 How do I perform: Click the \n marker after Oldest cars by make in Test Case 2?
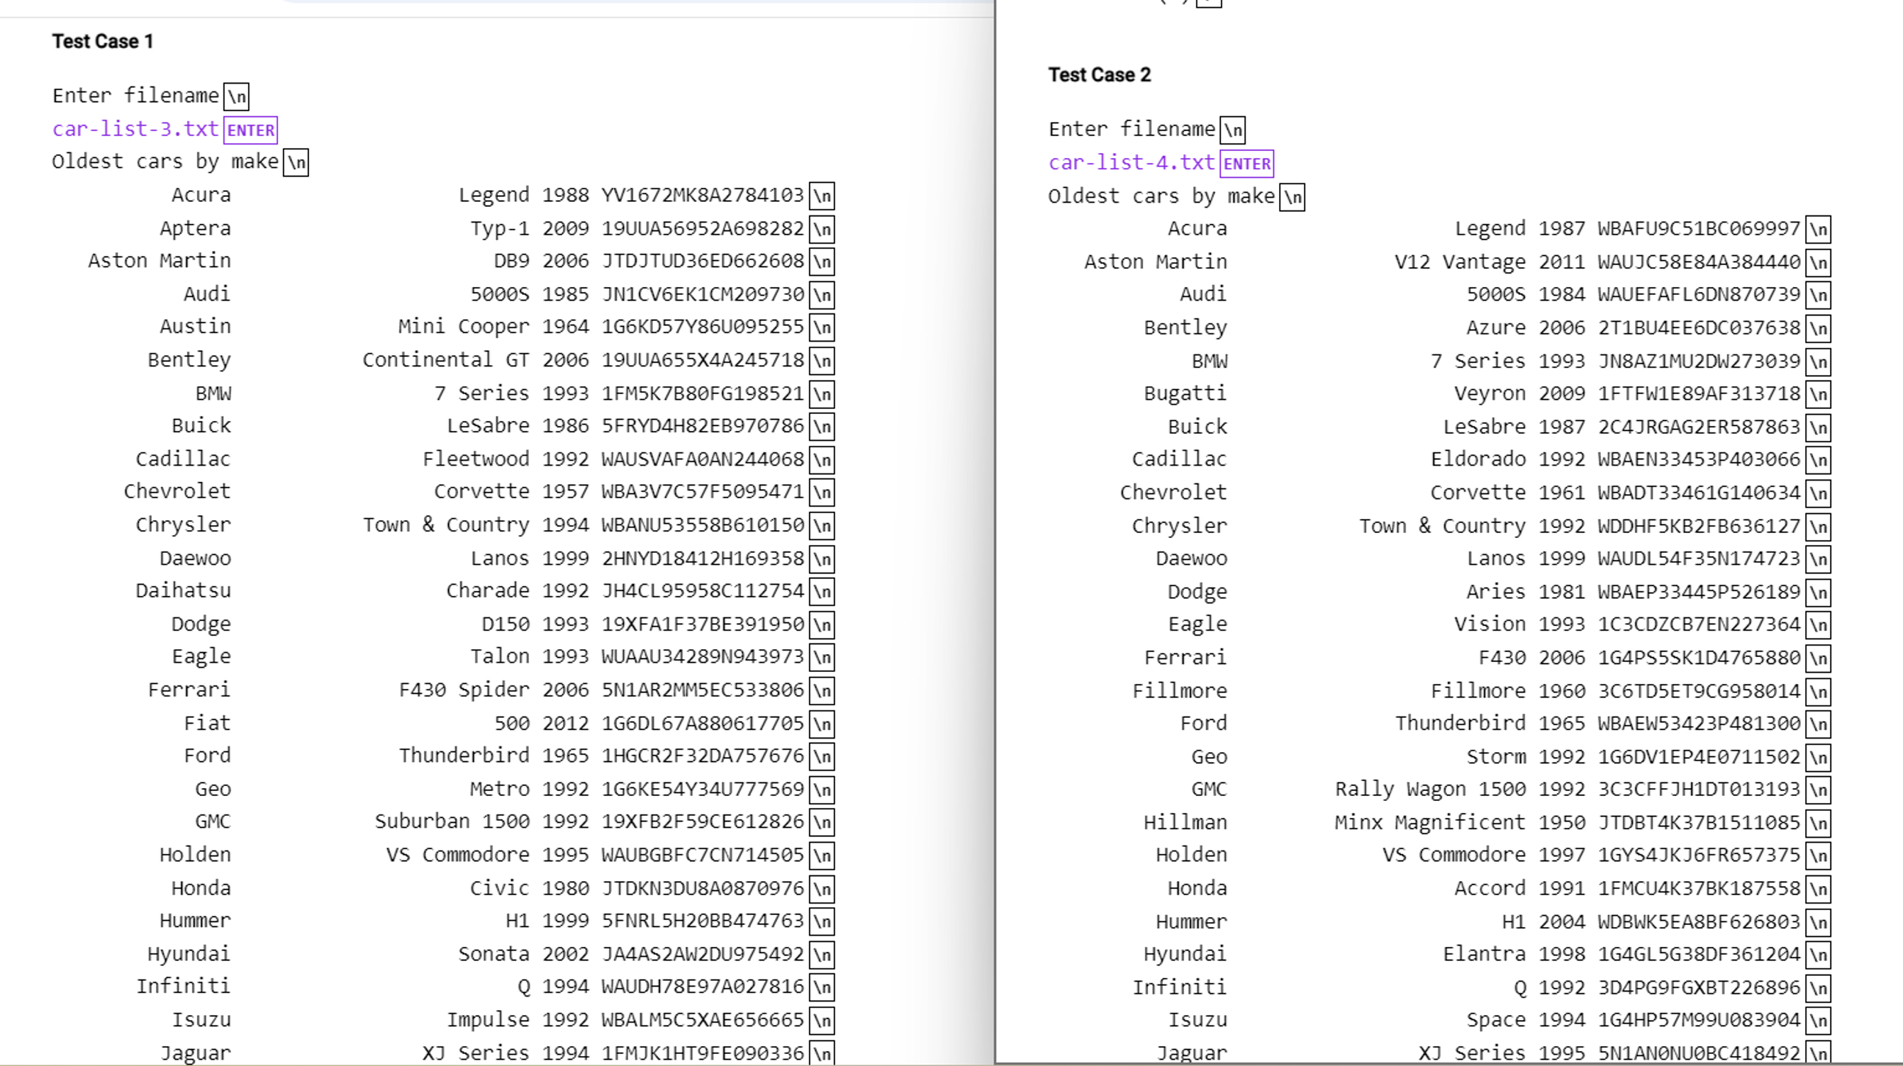(1293, 196)
